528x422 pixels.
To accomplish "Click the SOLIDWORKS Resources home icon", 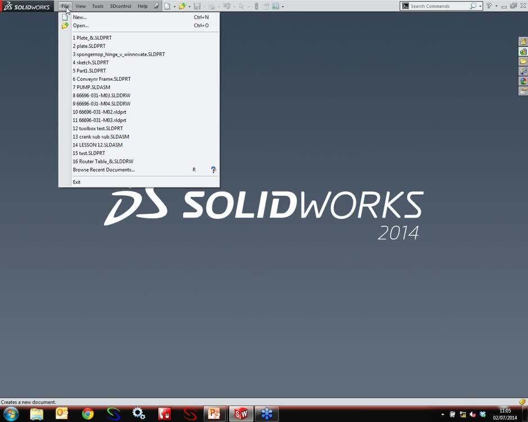I will pos(523,41).
